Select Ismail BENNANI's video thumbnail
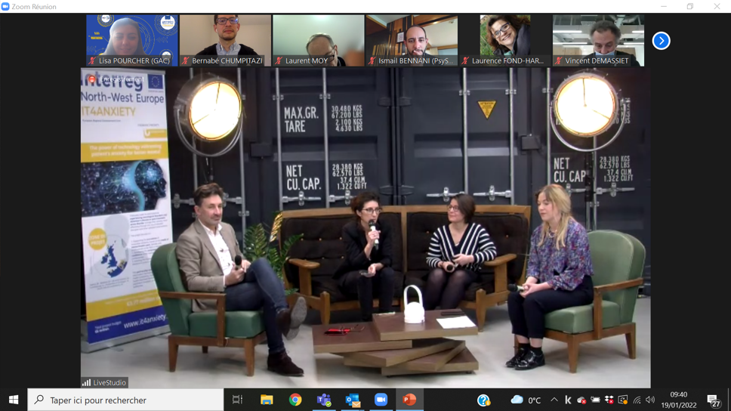This screenshot has height=411, width=731. click(412, 40)
